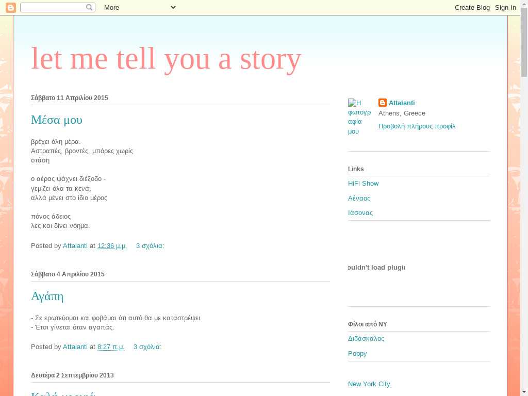This screenshot has height=396, width=528.
Task: Open 3 σχόλια on the Μέσα μου post
Action: [150, 246]
